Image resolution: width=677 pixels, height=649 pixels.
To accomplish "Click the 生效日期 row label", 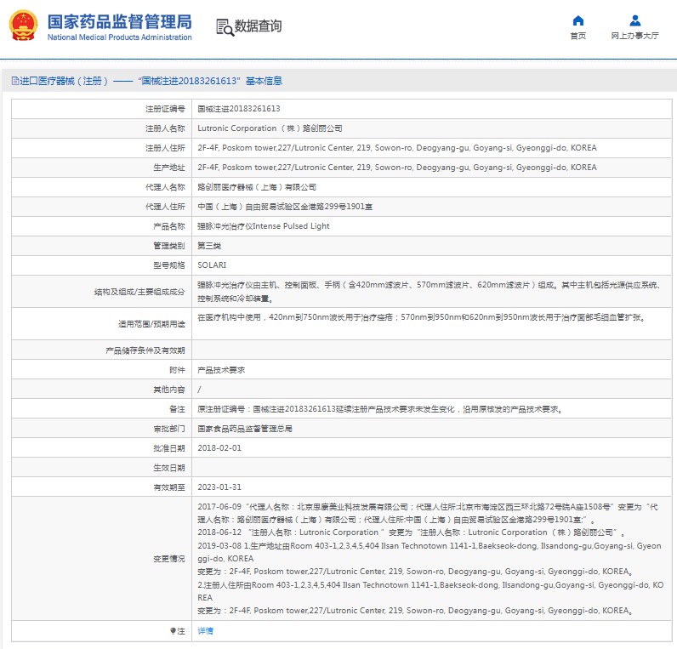I will 168,468.
